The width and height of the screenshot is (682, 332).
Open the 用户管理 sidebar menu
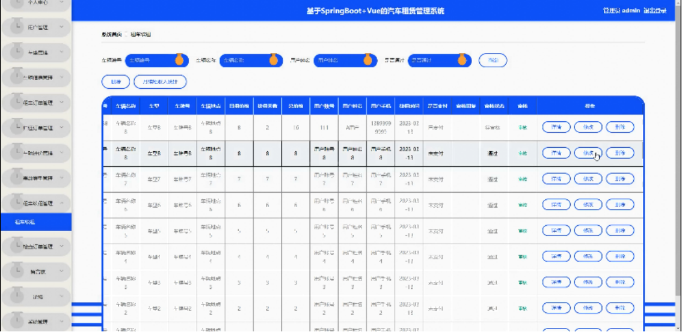[37, 28]
